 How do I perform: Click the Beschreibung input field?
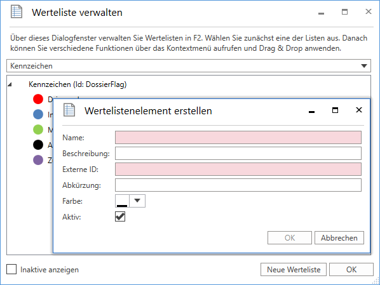coord(238,153)
